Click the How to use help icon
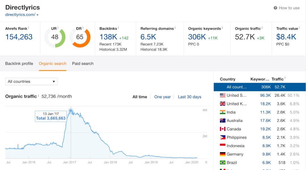The height and width of the screenshot is (170, 306). point(275,8)
